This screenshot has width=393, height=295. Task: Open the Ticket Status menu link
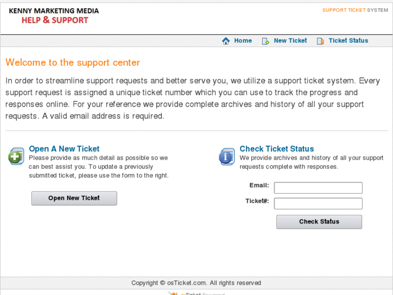tap(348, 41)
